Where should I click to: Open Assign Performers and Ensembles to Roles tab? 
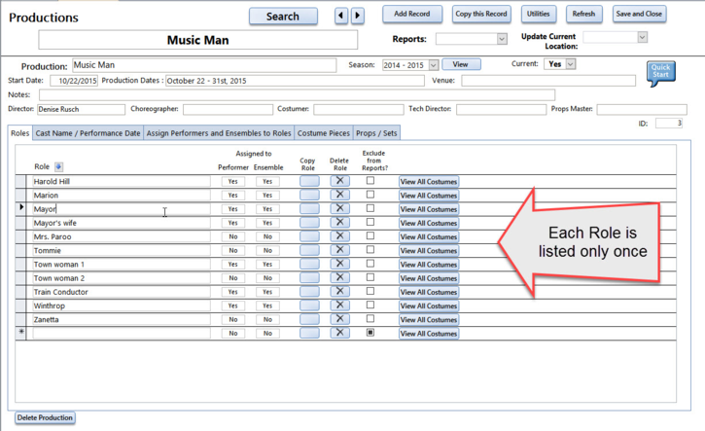pyautogui.click(x=219, y=133)
